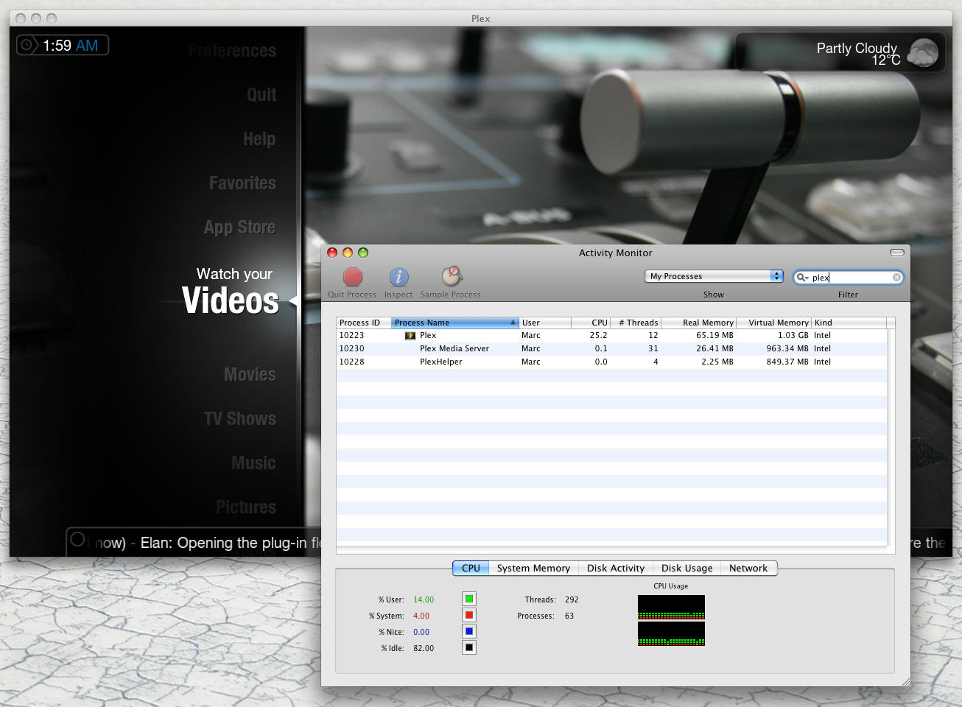Click the Sample Process icon
The width and height of the screenshot is (962, 707).
click(x=452, y=276)
